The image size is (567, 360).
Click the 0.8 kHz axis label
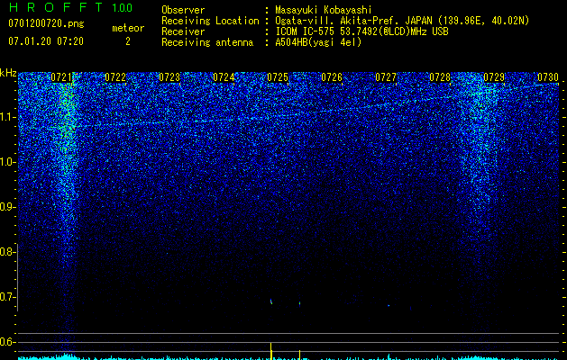point(8,252)
